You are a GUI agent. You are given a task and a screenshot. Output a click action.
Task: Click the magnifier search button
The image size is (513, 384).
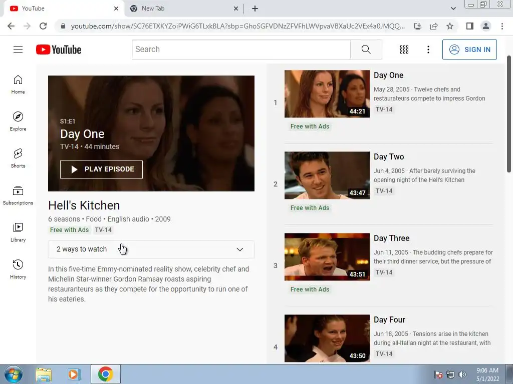click(366, 49)
